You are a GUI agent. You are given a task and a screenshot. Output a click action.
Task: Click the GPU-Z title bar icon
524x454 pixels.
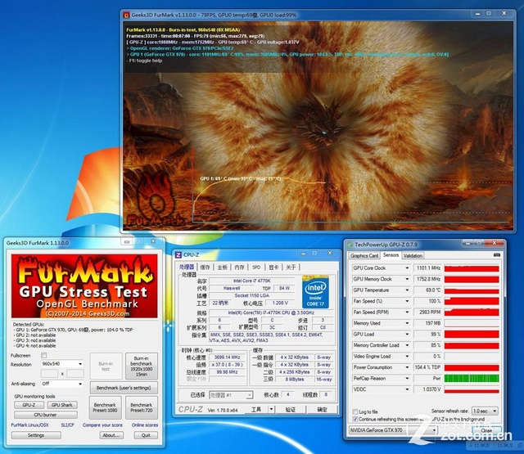[350, 245]
